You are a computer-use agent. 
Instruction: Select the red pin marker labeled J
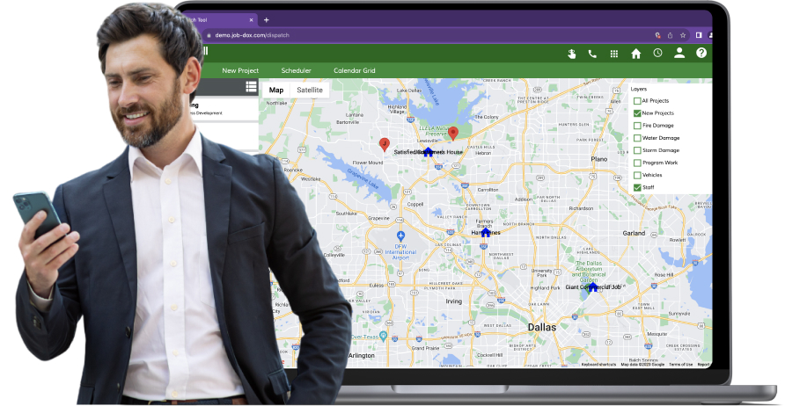(x=384, y=143)
